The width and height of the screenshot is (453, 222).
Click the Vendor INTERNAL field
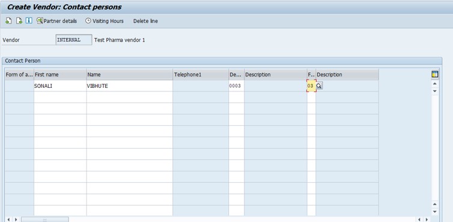[74, 40]
